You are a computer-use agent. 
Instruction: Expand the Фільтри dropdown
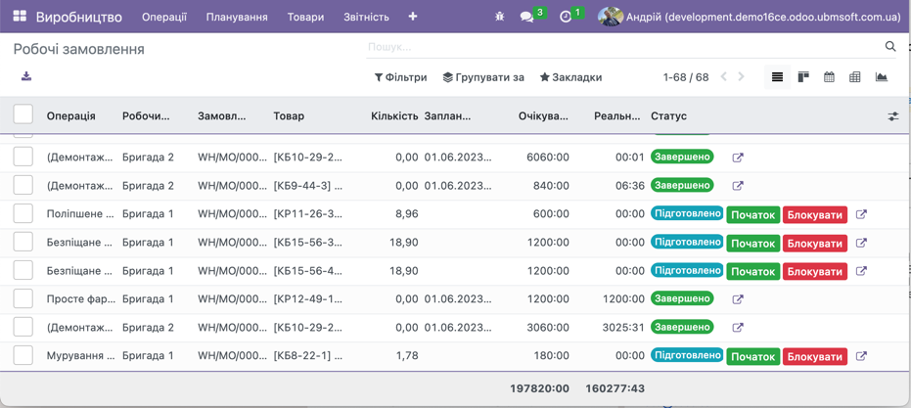pyautogui.click(x=401, y=77)
